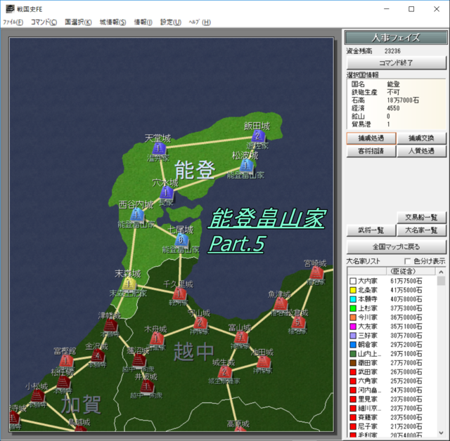The image size is (450, 441).
Task: Select the 松倉城 castle icon
Action: [x=298, y=322]
